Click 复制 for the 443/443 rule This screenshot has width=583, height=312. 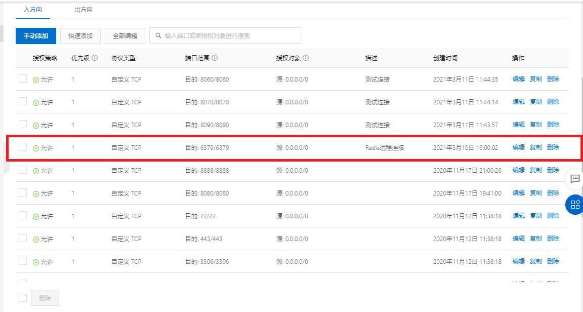point(536,238)
